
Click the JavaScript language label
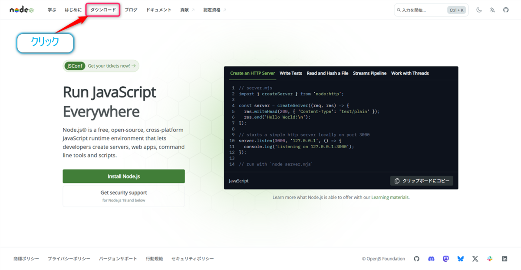point(239,181)
